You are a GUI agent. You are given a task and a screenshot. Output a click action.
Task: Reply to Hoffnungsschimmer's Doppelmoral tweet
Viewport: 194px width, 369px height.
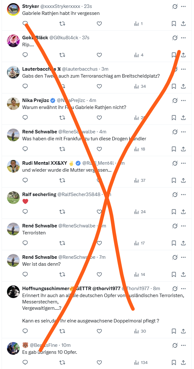25,331
